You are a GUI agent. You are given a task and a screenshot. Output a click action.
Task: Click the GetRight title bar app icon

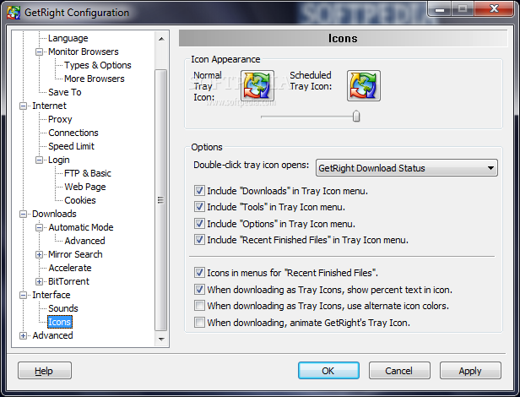14,13
